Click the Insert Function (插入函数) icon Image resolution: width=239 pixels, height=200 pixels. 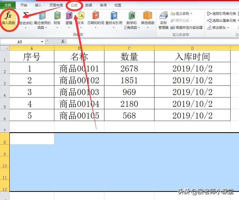click(x=8, y=15)
